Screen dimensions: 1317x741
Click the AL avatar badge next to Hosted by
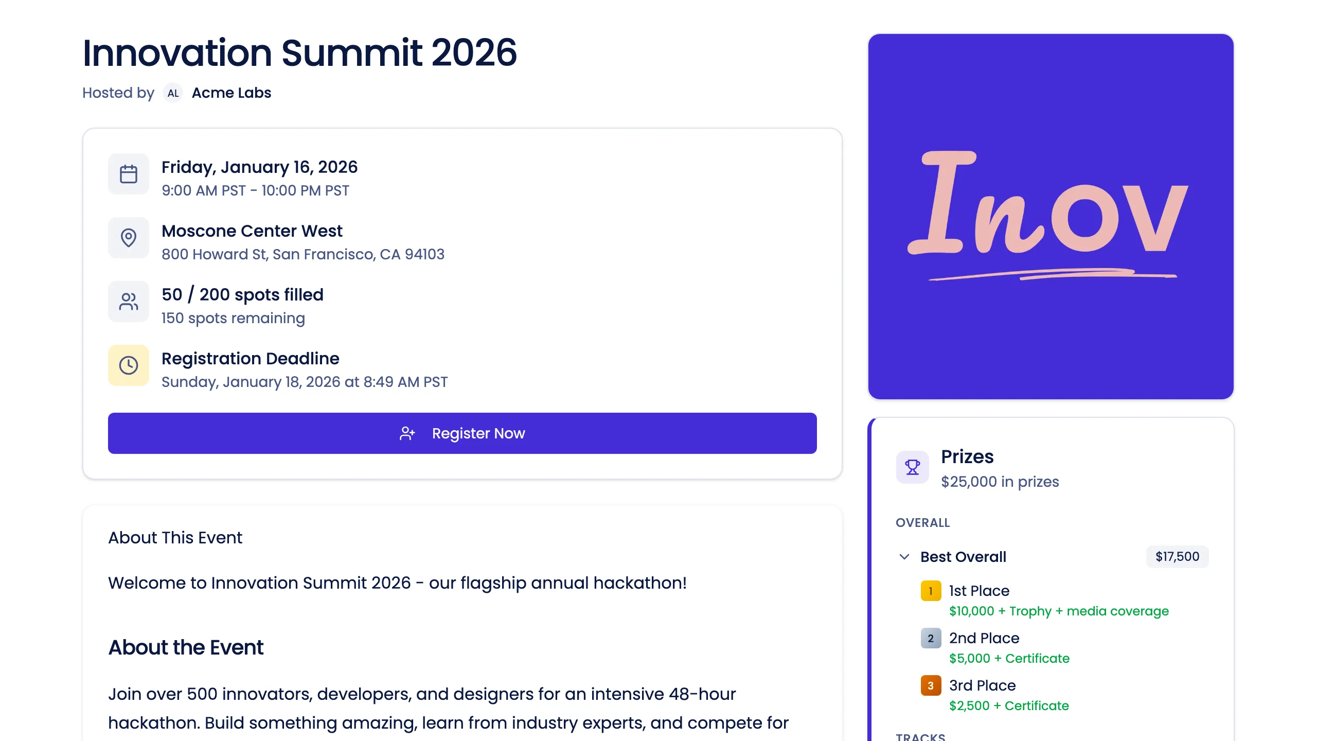[x=173, y=93]
